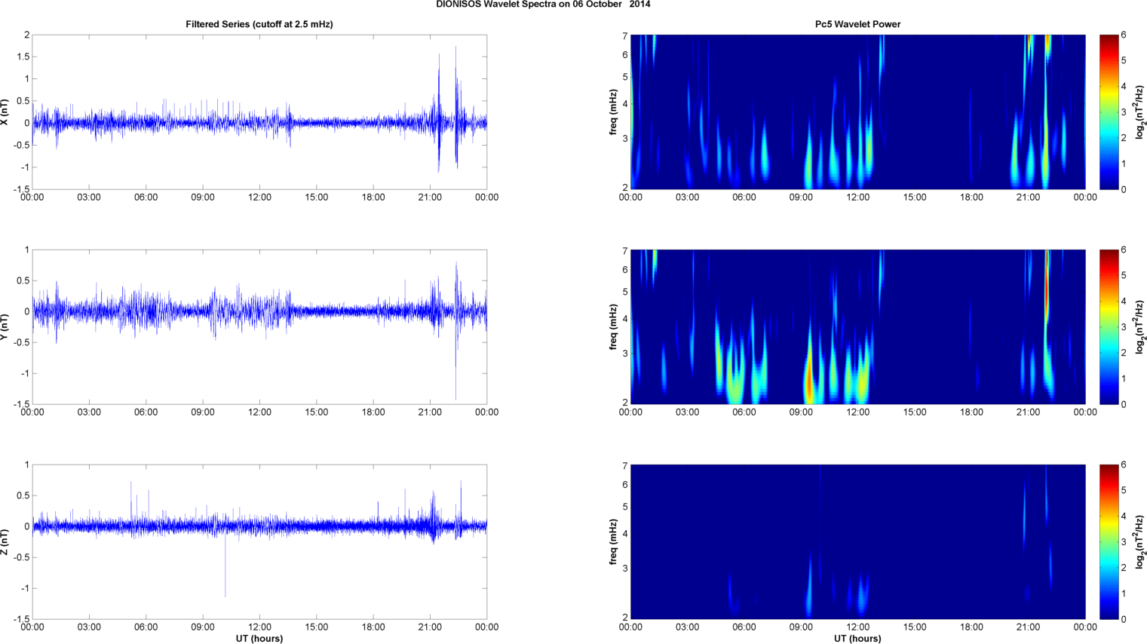
Task: Click the red vertical streak in Y spectrogram near 22:00
Action: [1047, 290]
